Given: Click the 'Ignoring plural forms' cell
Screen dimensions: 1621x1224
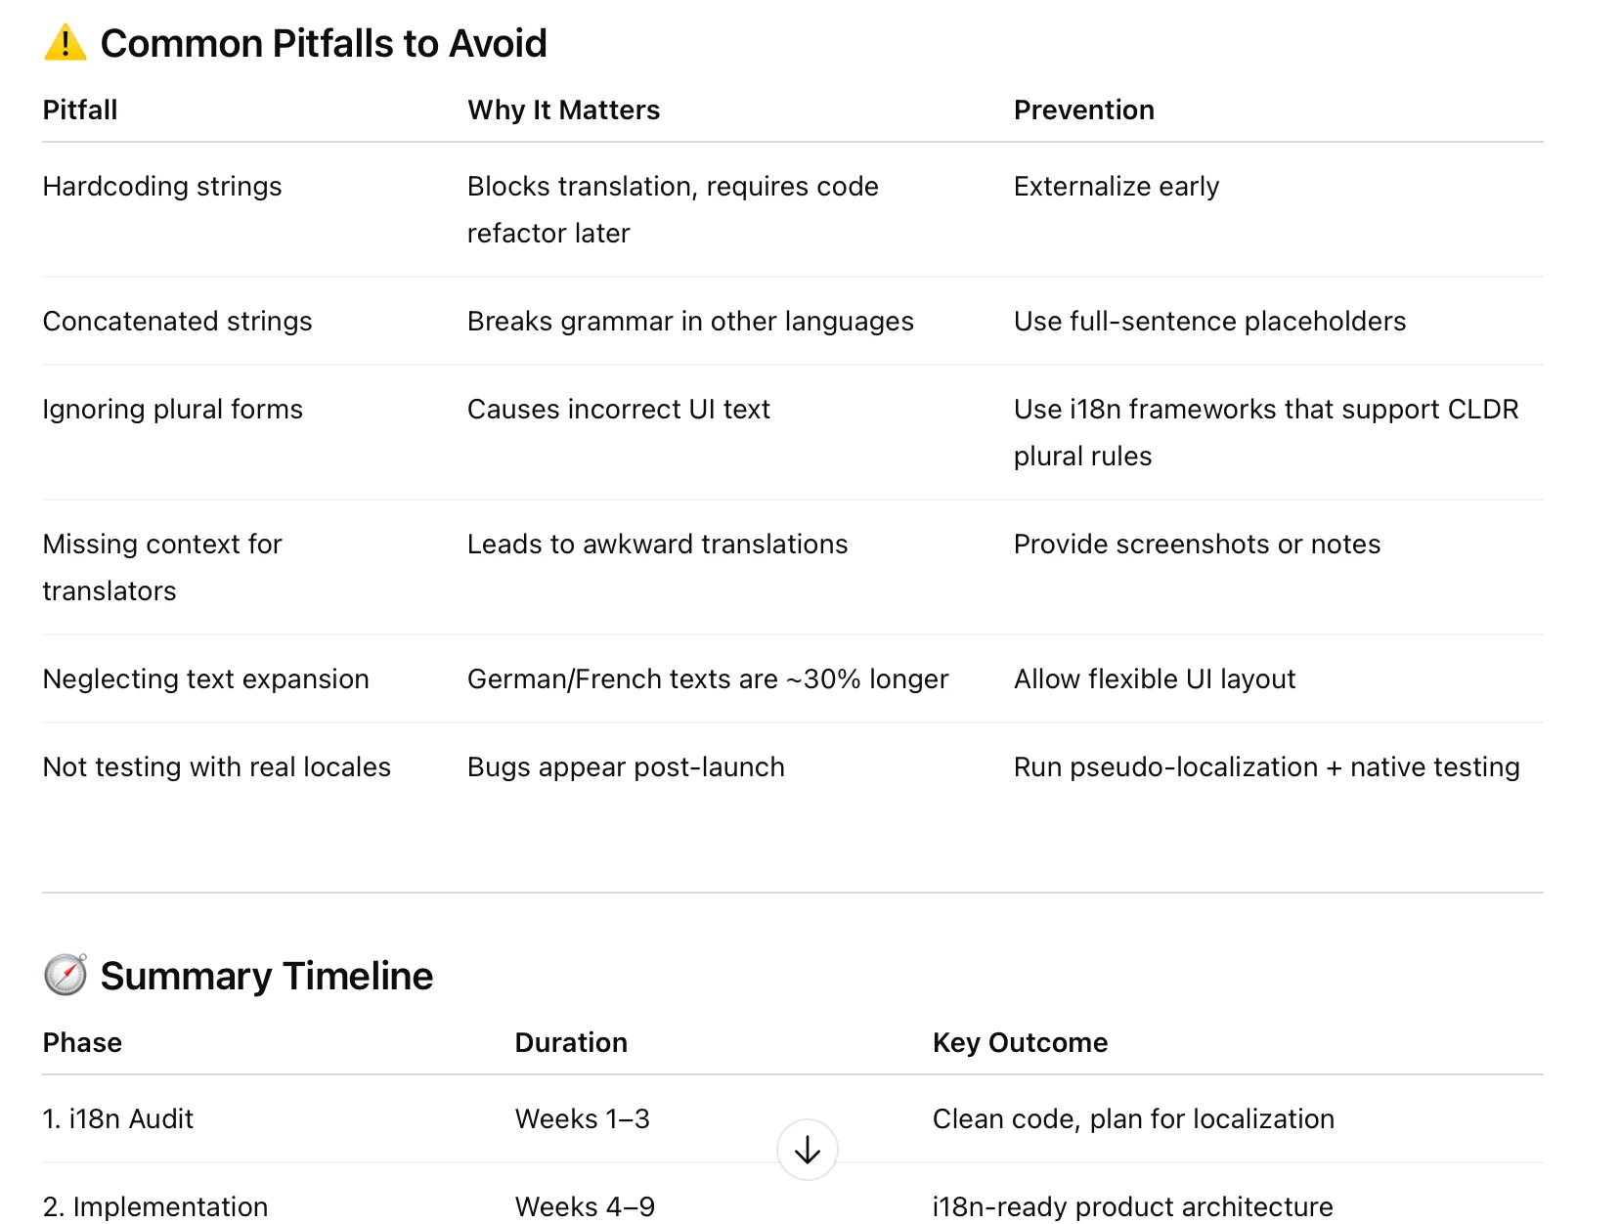Looking at the screenshot, I should (172, 409).
